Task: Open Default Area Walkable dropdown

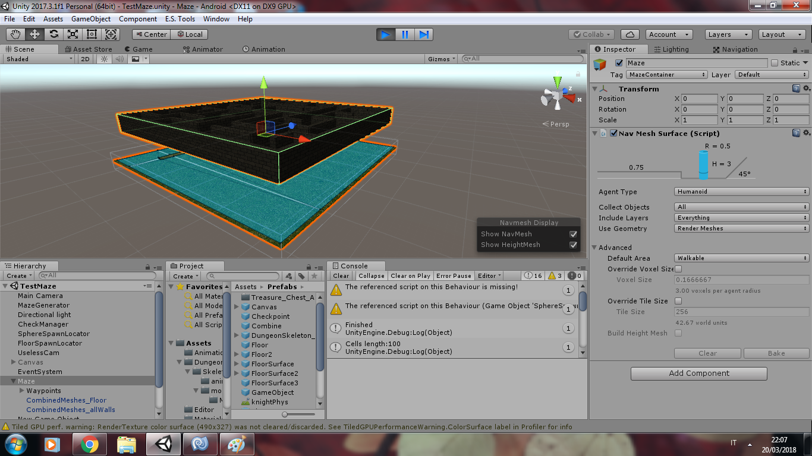Action: coord(742,258)
